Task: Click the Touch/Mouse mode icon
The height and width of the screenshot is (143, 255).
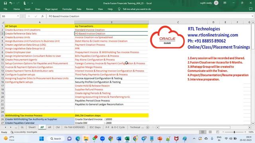Action: pyautogui.click(x=25, y=3)
